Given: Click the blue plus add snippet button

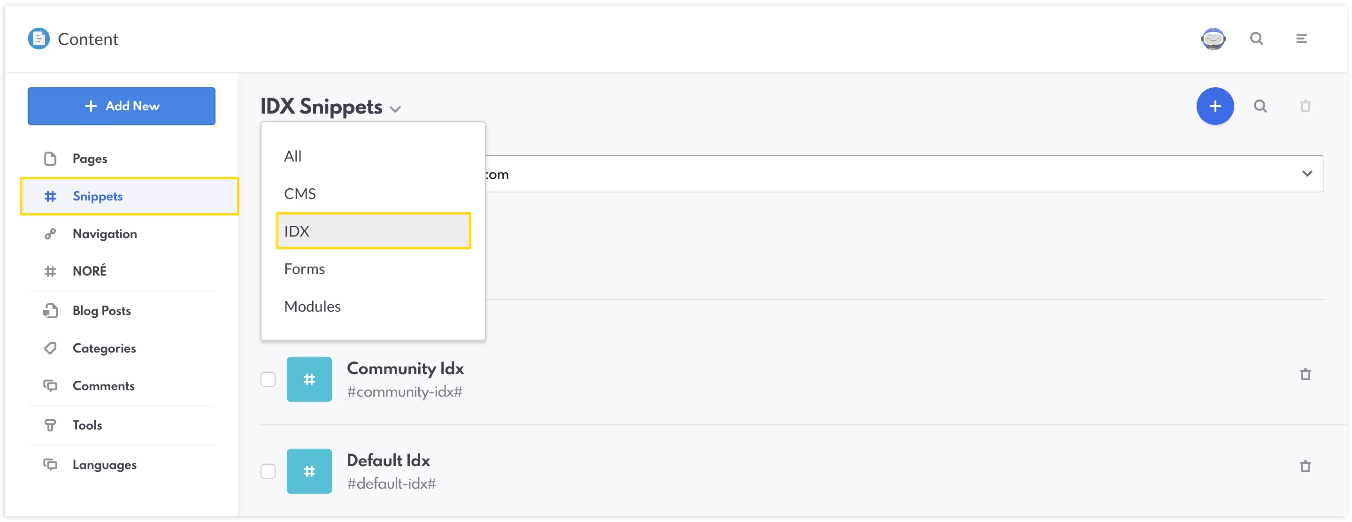Looking at the screenshot, I should 1214,106.
